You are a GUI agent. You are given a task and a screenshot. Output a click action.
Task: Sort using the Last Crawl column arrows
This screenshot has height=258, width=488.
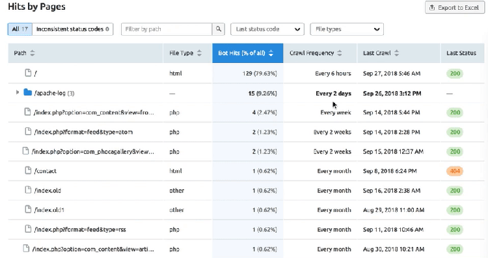[396, 53]
